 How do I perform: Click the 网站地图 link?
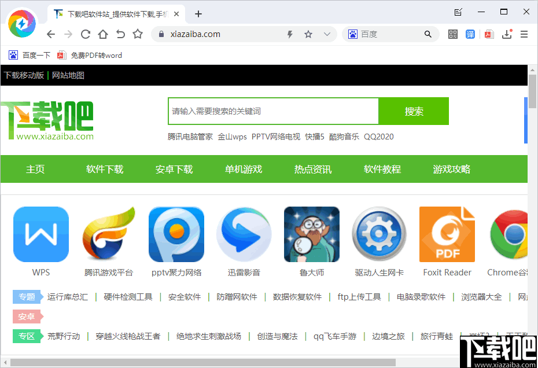click(x=68, y=75)
